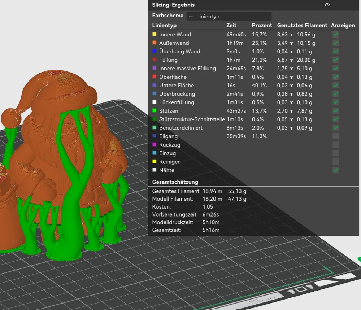This screenshot has width=361, height=310.
Task: Click the bright green Stützen color swatch
Action: [x=155, y=111]
